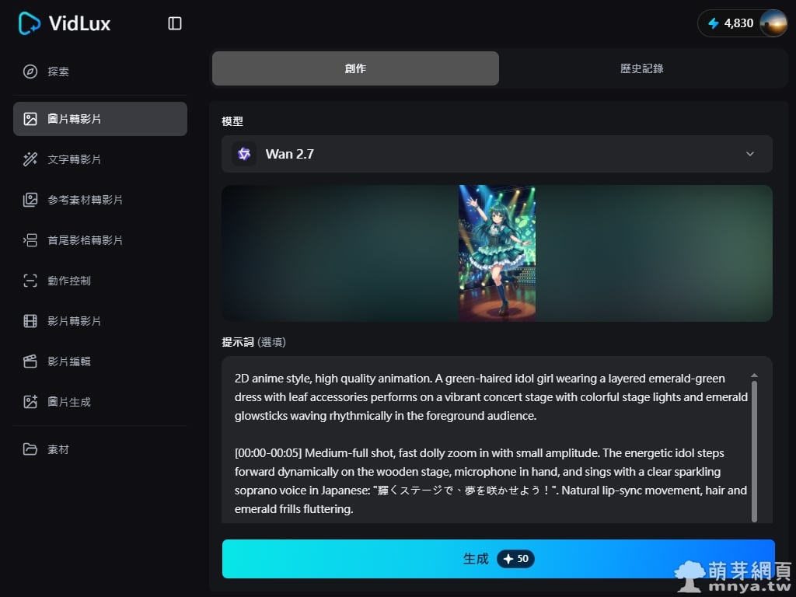Image resolution: width=796 pixels, height=597 pixels.
Task: Click the VidLux brand name
Action: [80, 23]
